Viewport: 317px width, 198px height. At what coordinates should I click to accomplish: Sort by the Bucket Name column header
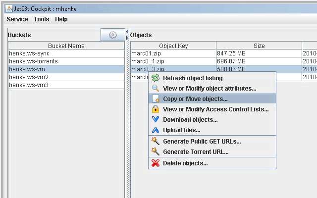(66, 46)
